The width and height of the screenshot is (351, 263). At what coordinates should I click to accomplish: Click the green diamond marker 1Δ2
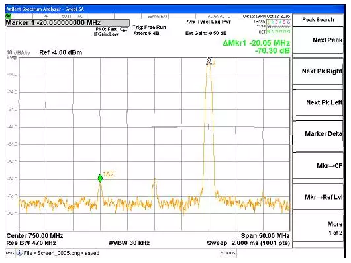[x=100, y=178]
